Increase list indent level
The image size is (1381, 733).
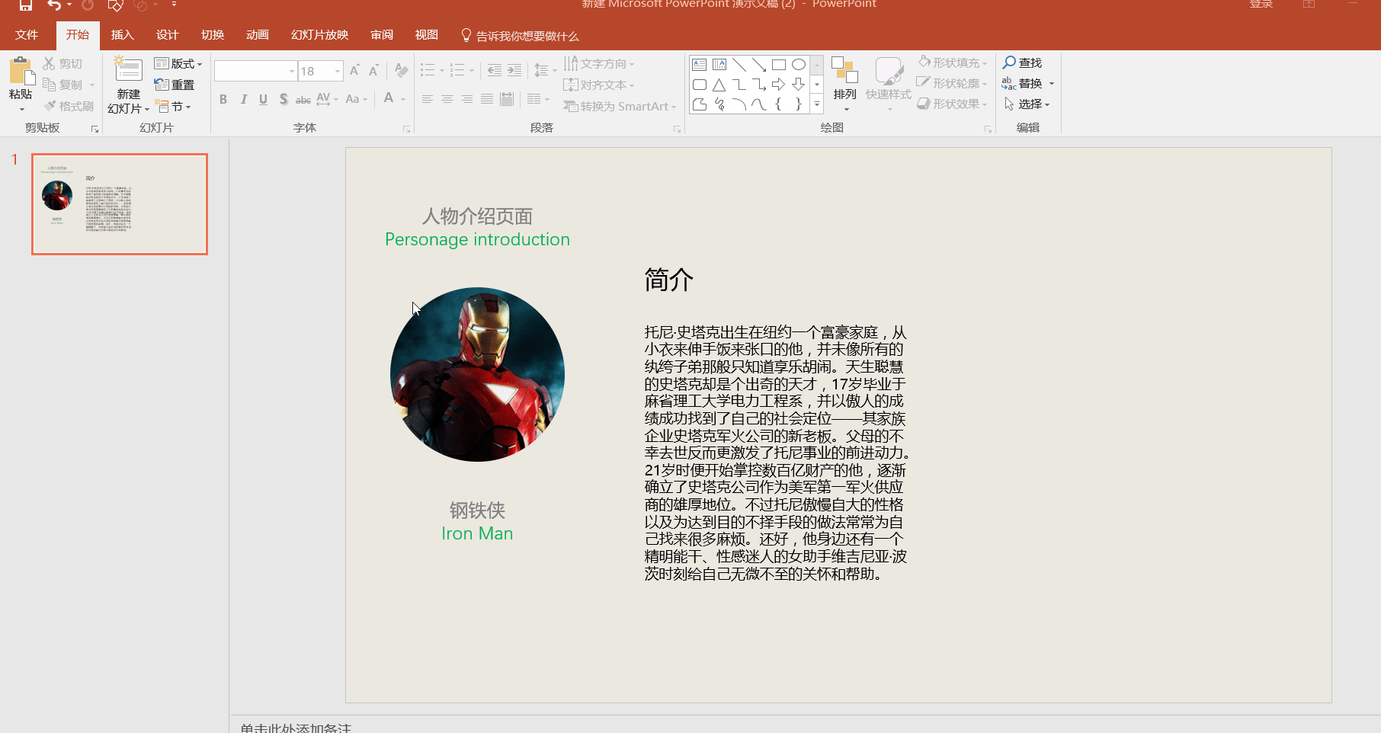coord(514,71)
